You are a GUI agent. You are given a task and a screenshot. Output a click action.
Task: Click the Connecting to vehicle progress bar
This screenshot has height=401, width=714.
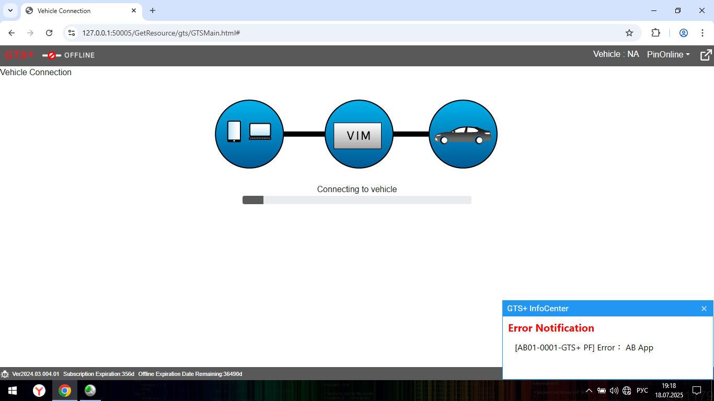357,200
